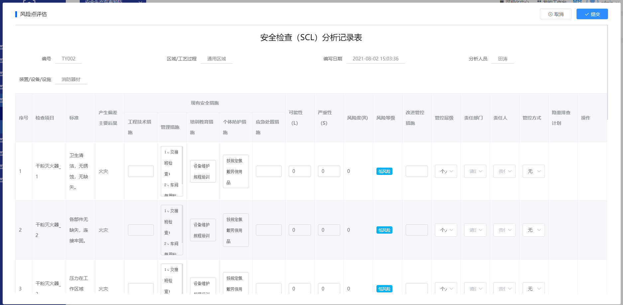Click 严重性(S) input in row 2
Screen dimensions: 623x305
point(329,230)
